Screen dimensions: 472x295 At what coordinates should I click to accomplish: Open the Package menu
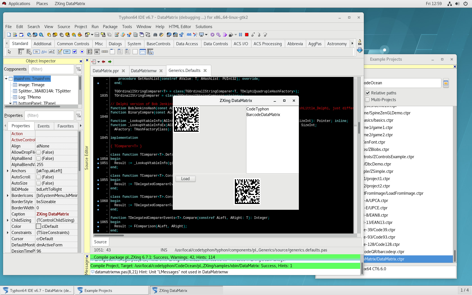pos(110,27)
